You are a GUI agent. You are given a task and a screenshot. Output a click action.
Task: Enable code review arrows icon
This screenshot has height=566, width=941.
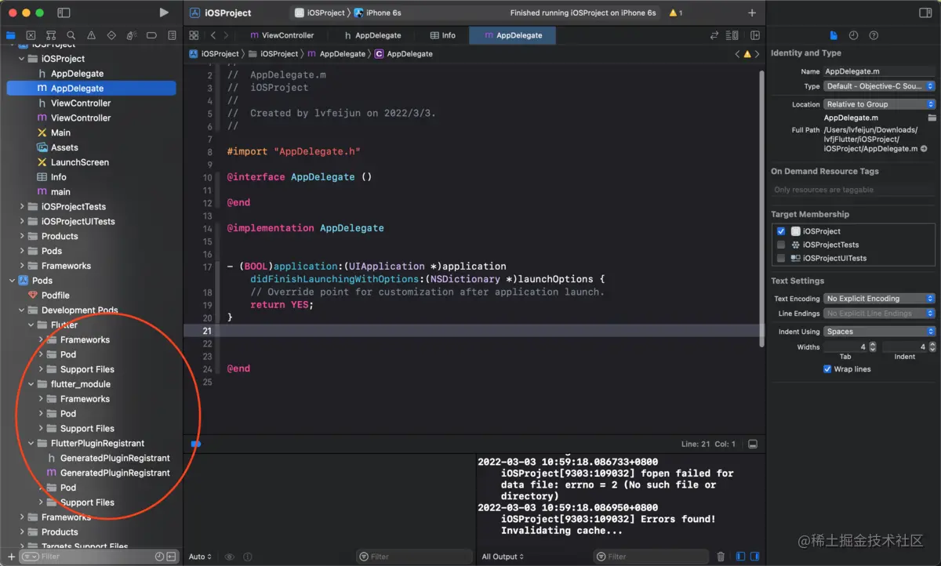(x=714, y=35)
